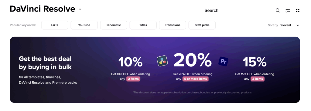
Task: Choose the Titles keyword chip
Action: (143, 25)
